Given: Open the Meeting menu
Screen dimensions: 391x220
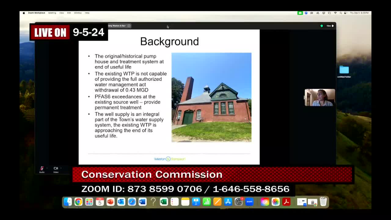Looking at the screenshot, I should [x=52, y=13].
